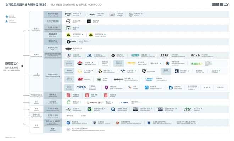
Task: Click the Wisdom Leasing blue G logo
Action: pos(113,109)
